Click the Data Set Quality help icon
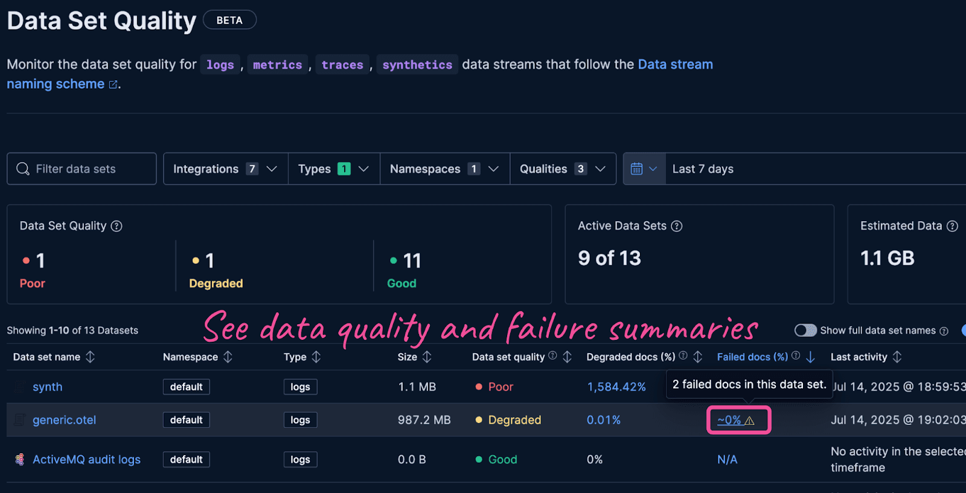966x493 pixels. coord(117,226)
